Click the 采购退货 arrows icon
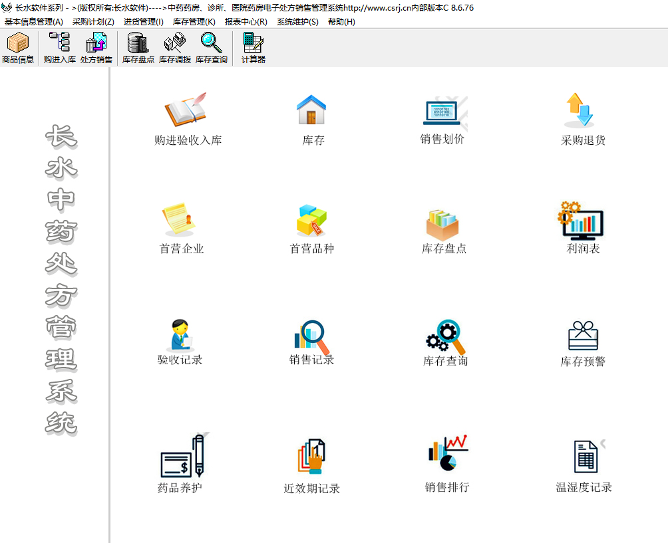 coord(580,110)
